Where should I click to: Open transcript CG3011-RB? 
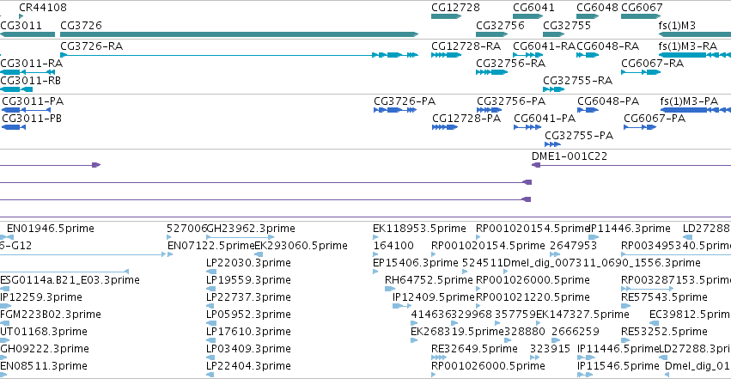point(31,81)
